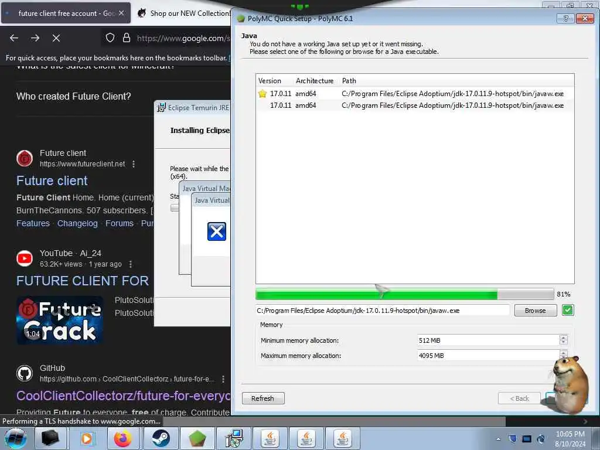Open the Windows Start menu
This screenshot has width=600, height=450.
click(x=16, y=438)
